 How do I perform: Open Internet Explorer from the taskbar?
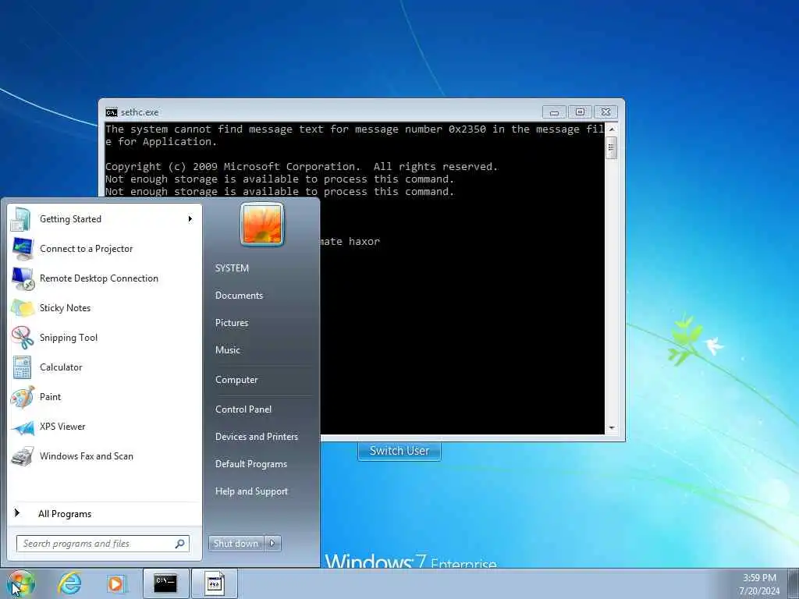69,583
